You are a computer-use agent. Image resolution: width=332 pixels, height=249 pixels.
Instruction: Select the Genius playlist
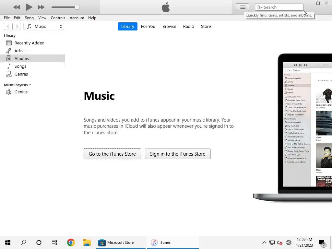[x=32, y=92]
